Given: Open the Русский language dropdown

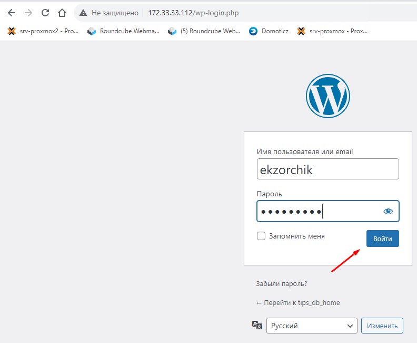Looking at the screenshot, I should click(312, 326).
